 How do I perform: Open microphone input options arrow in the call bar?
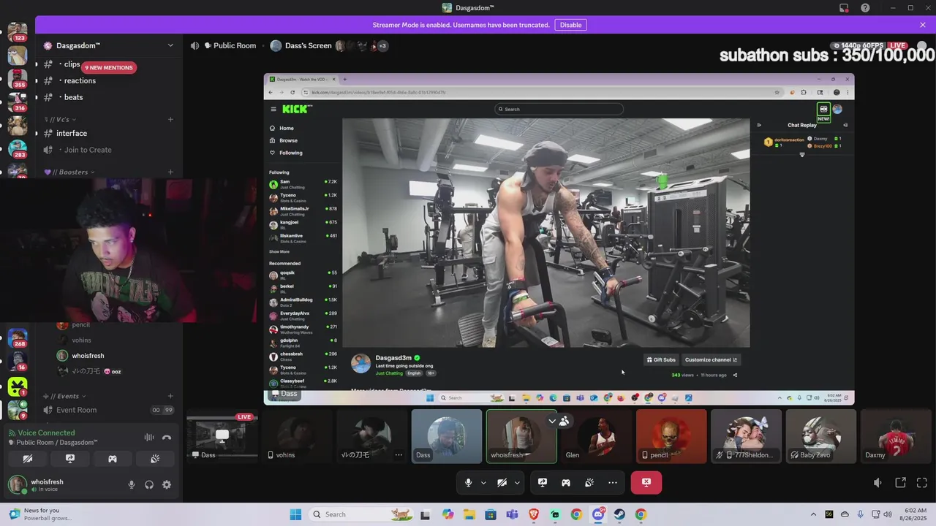coord(483,482)
